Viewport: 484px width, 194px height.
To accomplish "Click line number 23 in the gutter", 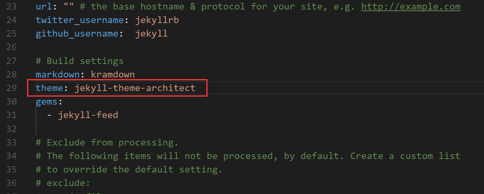I will coord(12,7).
